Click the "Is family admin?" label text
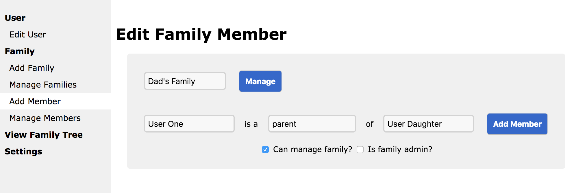 pos(400,150)
